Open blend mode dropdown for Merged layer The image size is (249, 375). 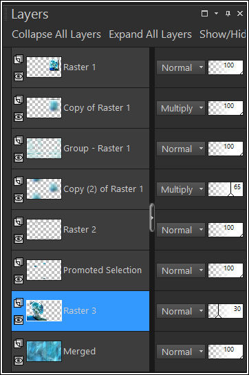(x=181, y=352)
